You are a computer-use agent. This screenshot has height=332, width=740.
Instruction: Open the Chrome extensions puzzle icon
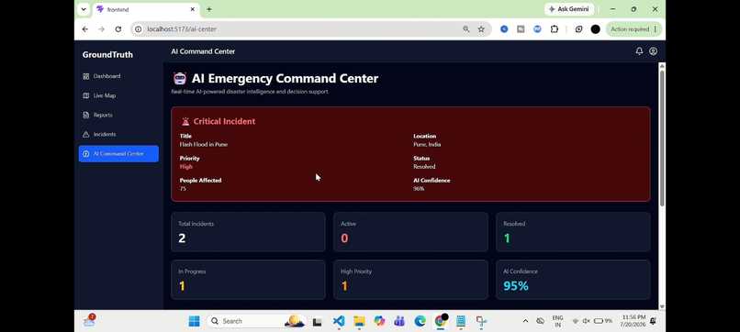click(555, 29)
